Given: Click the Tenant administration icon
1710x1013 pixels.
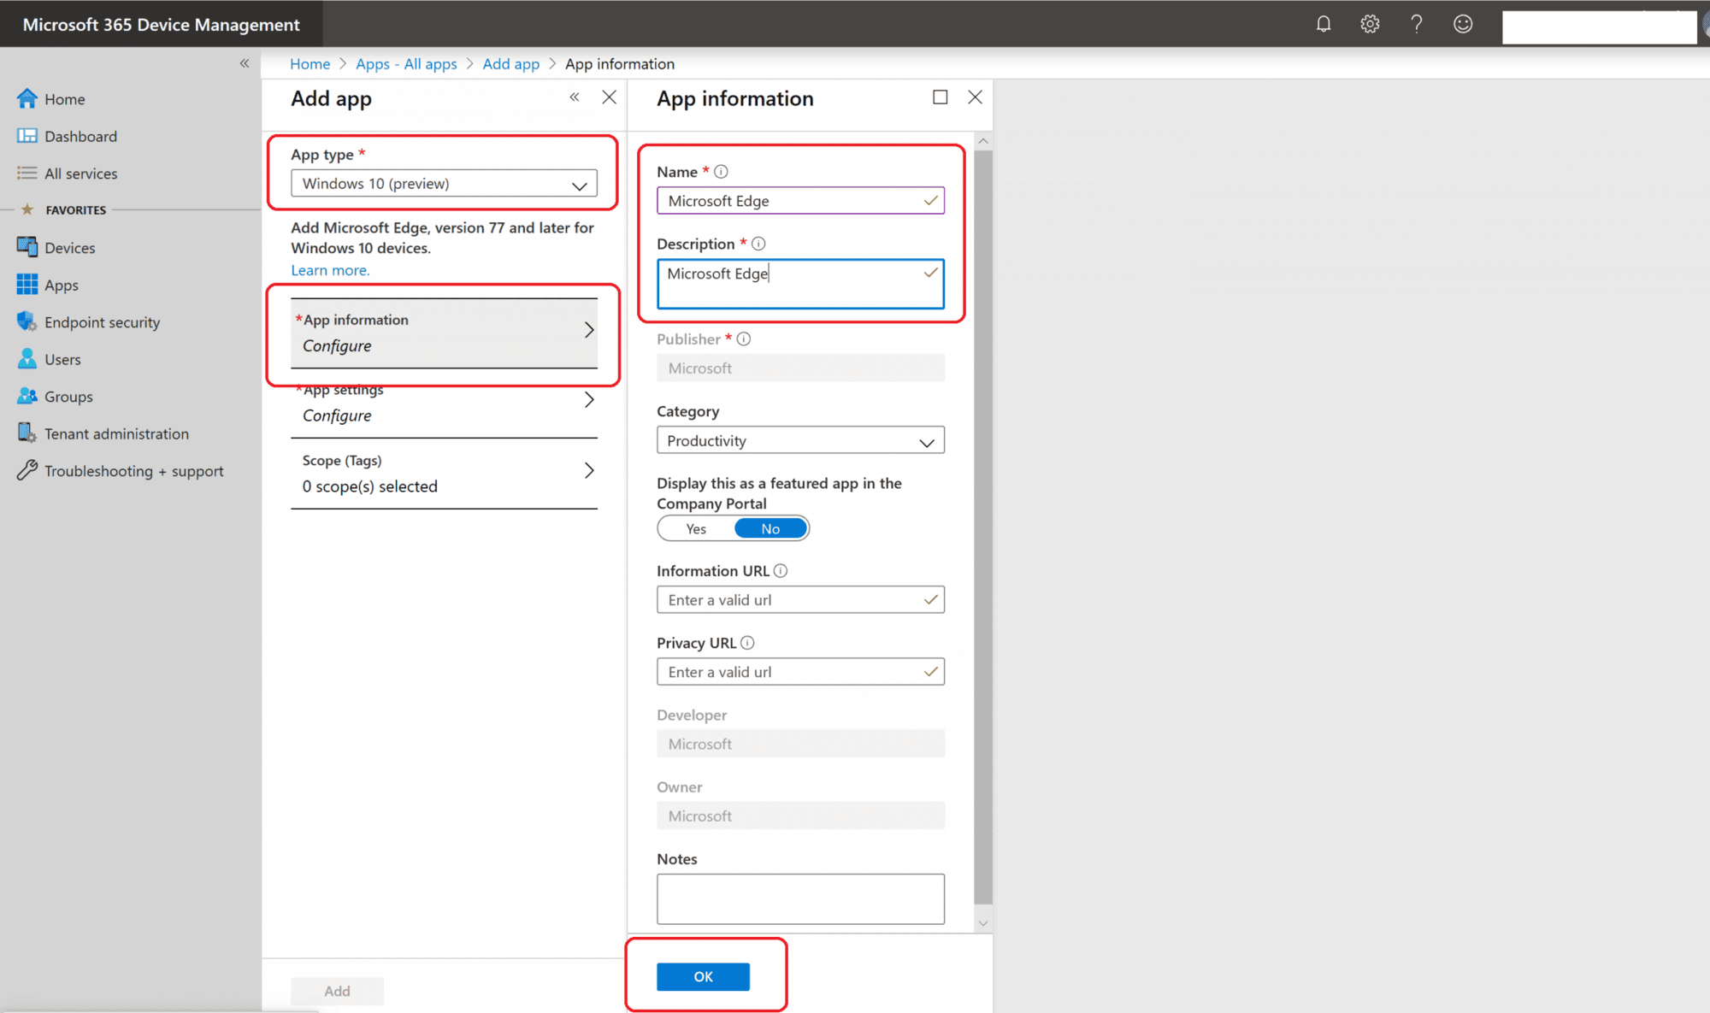Looking at the screenshot, I should (x=27, y=433).
